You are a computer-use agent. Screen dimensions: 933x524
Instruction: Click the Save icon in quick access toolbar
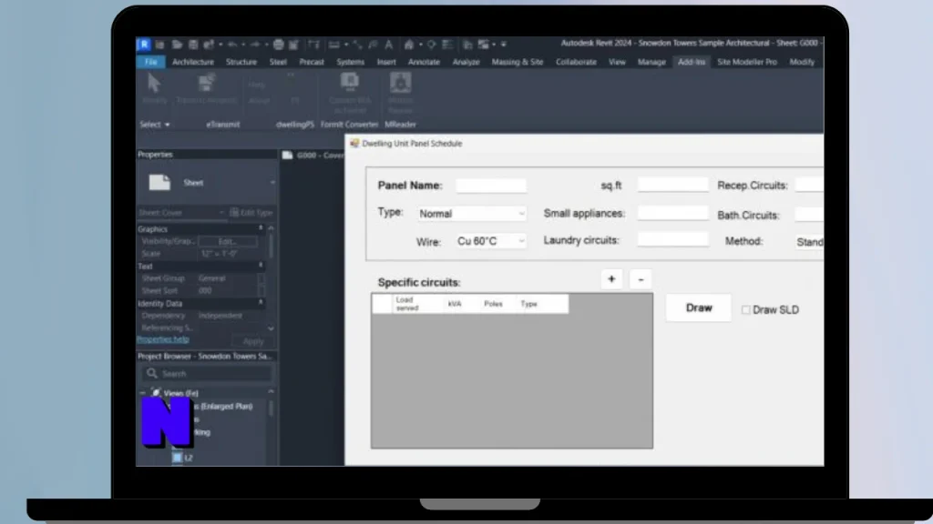(x=193, y=45)
